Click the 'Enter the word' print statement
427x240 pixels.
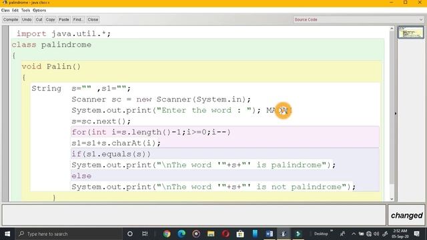166,110
